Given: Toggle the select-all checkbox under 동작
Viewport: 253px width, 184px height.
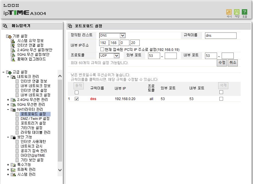Looking at the screenshot, I should pyautogui.click(x=77, y=93).
